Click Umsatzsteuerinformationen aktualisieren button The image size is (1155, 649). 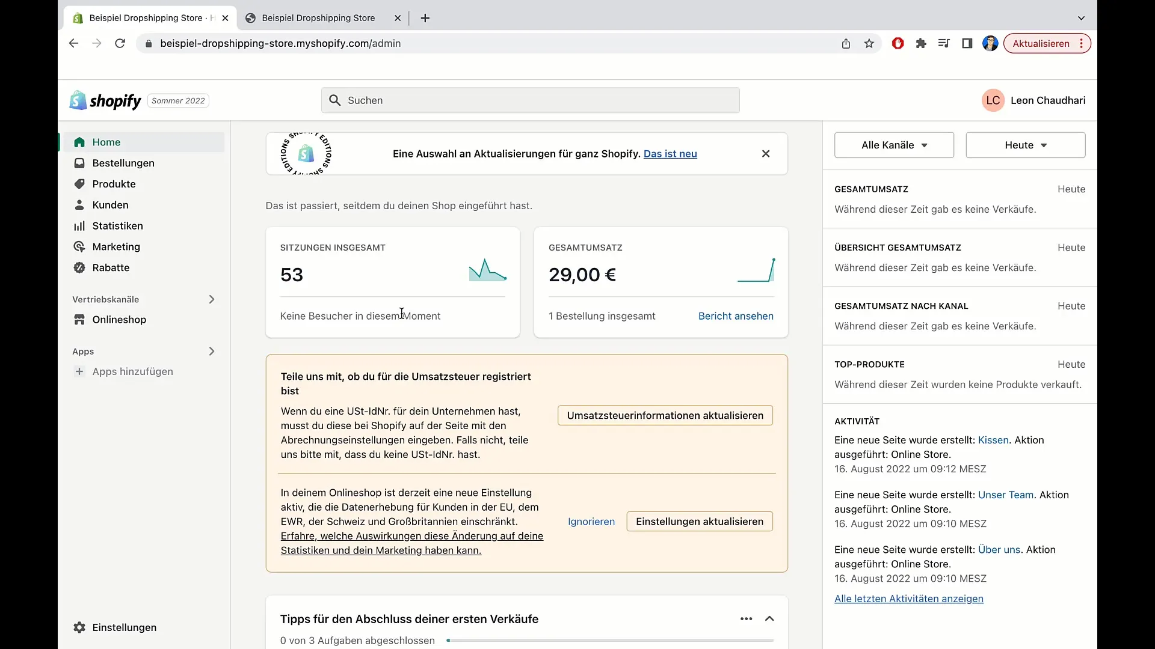pyautogui.click(x=665, y=415)
